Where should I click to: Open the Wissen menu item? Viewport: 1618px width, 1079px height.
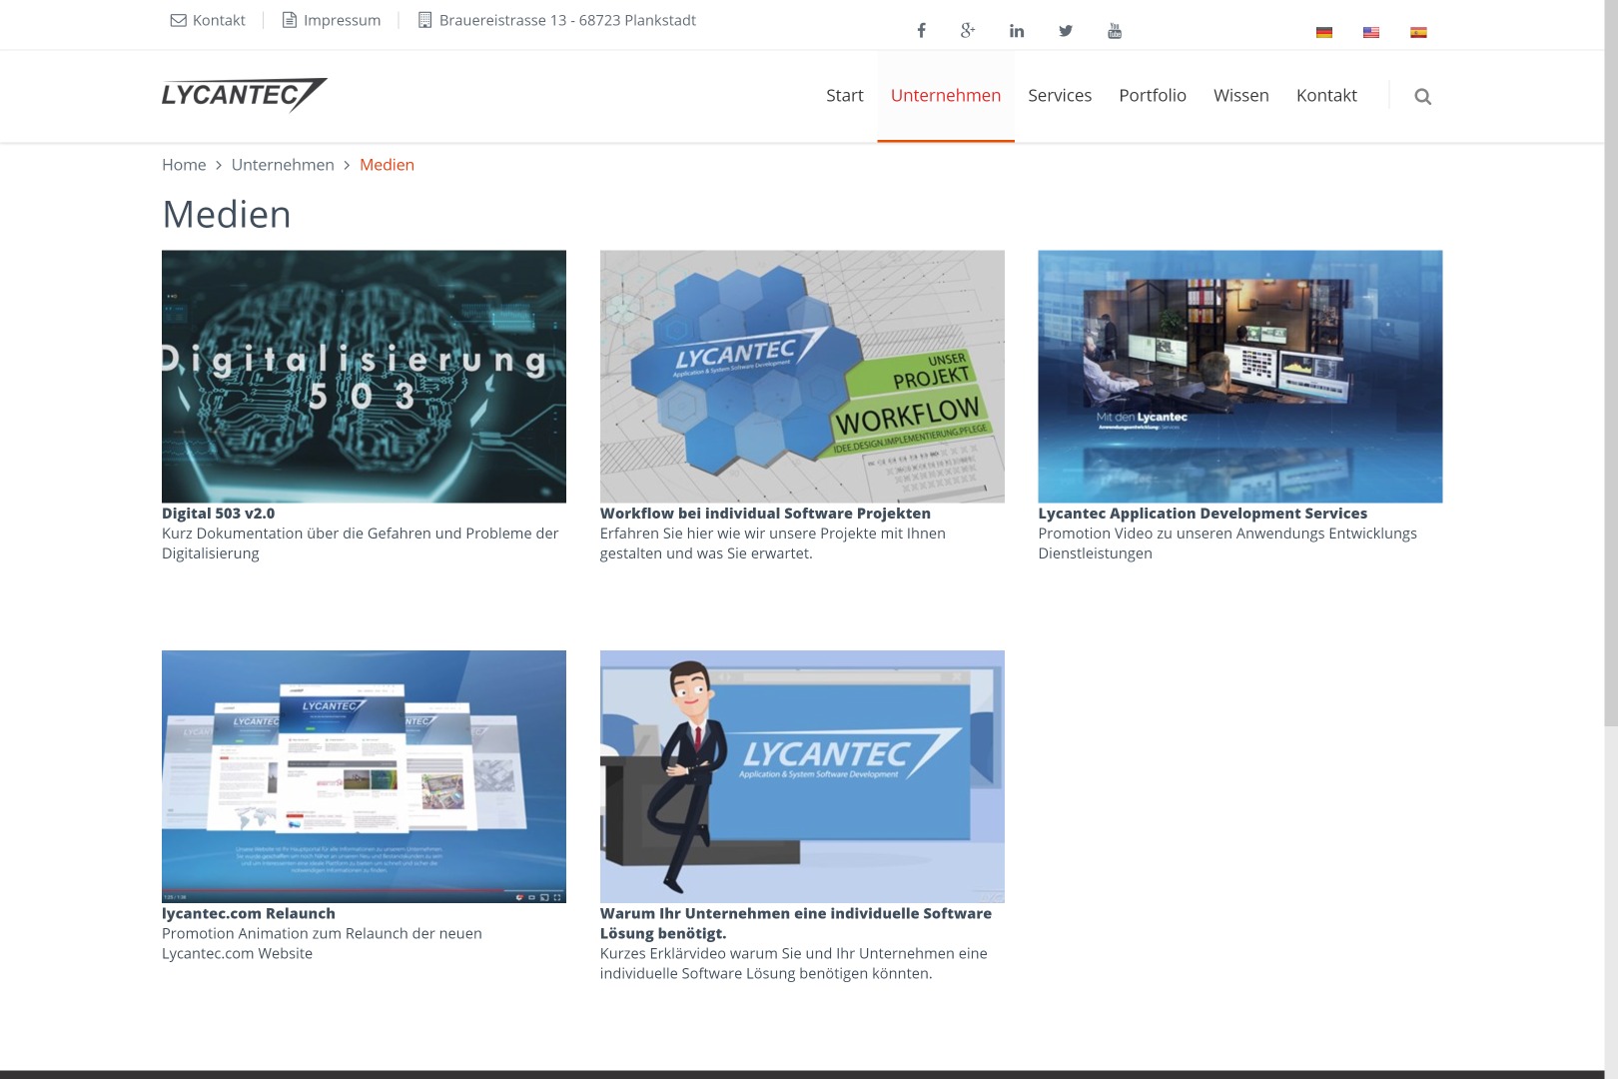point(1241,96)
